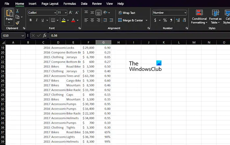The image size is (230, 145).
Task: Apply Comma Style format
Action: click(x=171, y=20)
